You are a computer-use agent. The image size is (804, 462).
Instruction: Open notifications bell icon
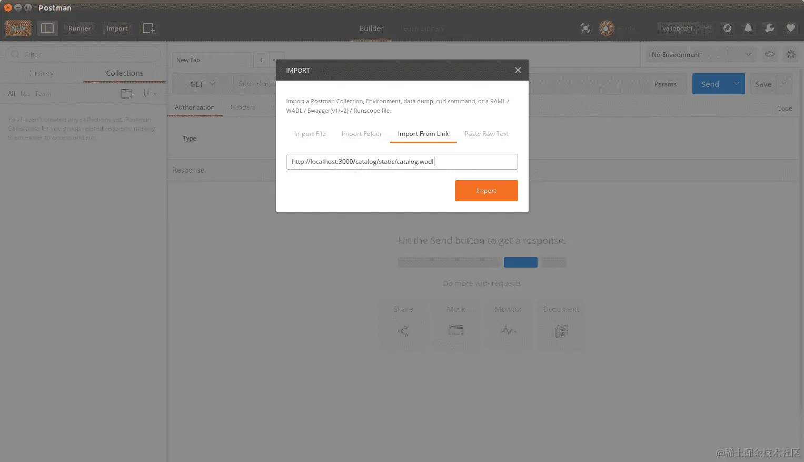[x=748, y=28]
